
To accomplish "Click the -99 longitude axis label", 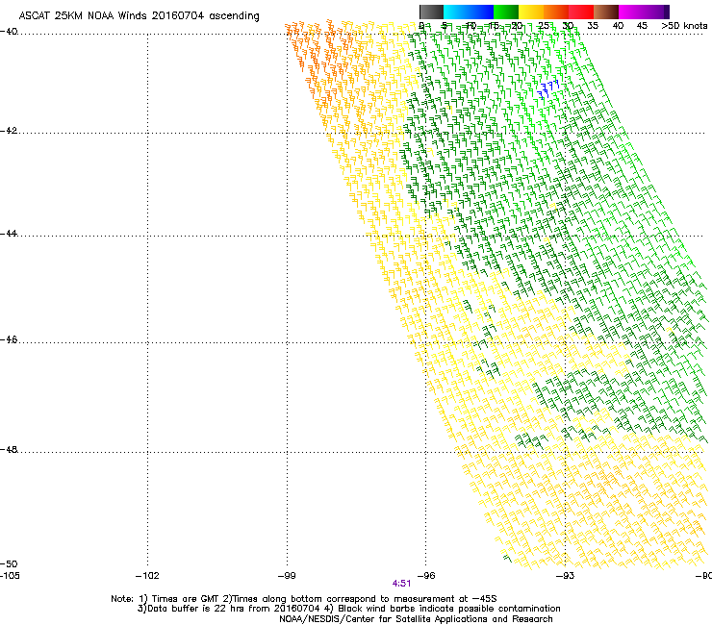I will (x=287, y=576).
